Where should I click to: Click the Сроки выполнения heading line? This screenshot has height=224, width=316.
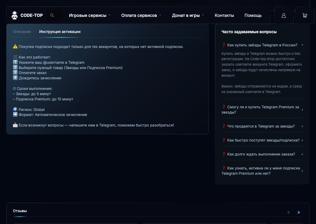pyautogui.click(x=33, y=89)
